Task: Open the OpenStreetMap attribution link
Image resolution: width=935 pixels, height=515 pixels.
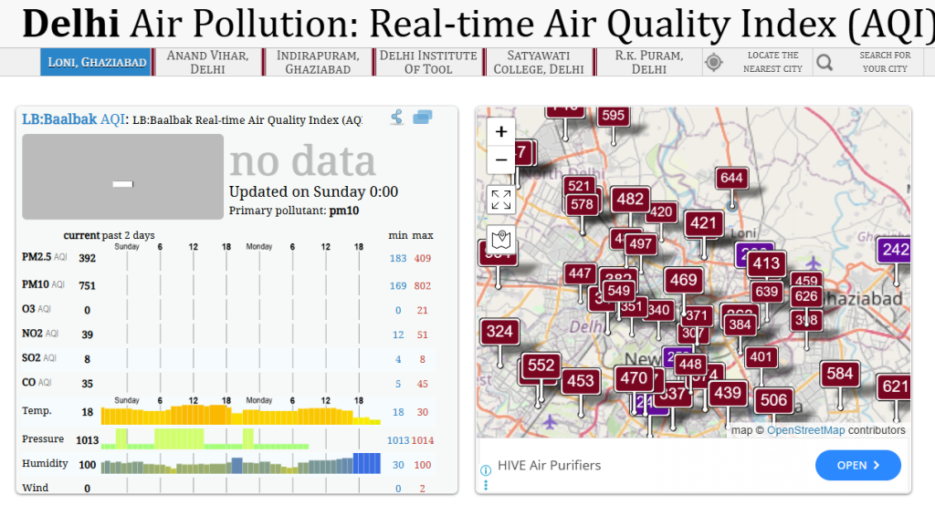Action: click(x=805, y=430)
